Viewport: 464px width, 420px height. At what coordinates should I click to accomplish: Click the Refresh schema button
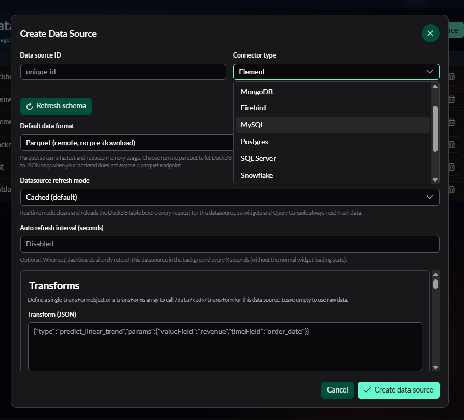[56, 106]
